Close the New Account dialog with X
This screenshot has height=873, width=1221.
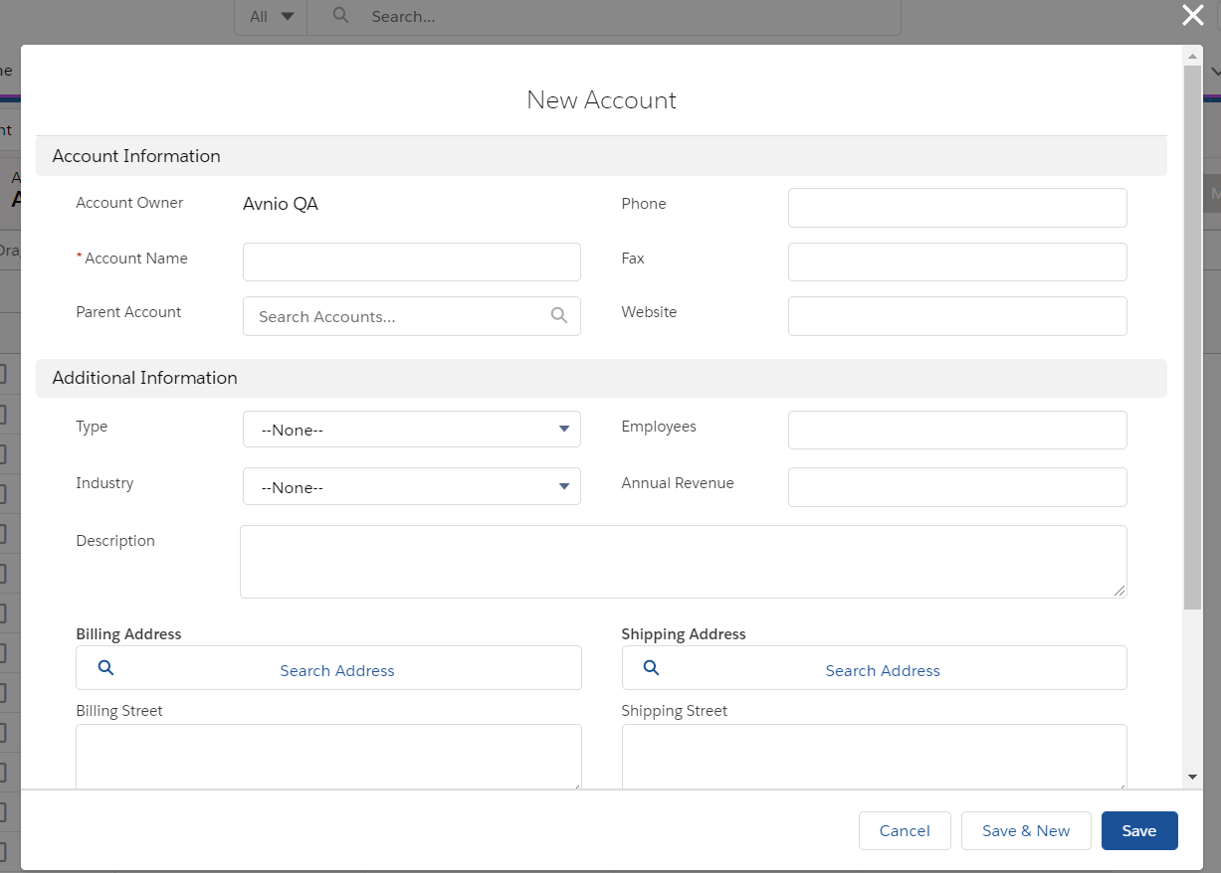point(1192,15)
